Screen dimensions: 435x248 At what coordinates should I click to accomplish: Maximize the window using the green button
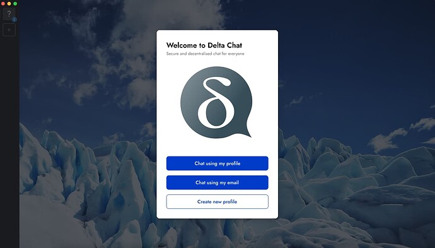tap(15, 4)
